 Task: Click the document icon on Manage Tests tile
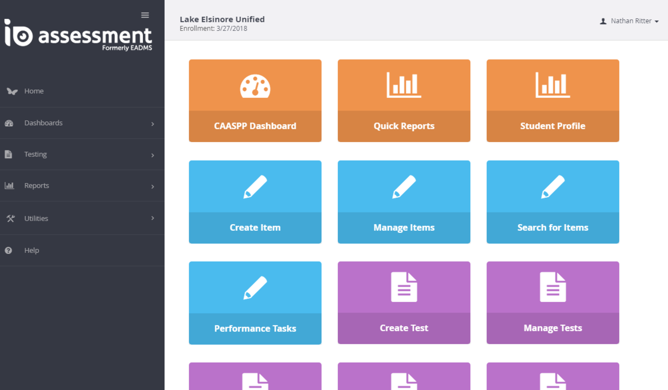pos(553,287)
